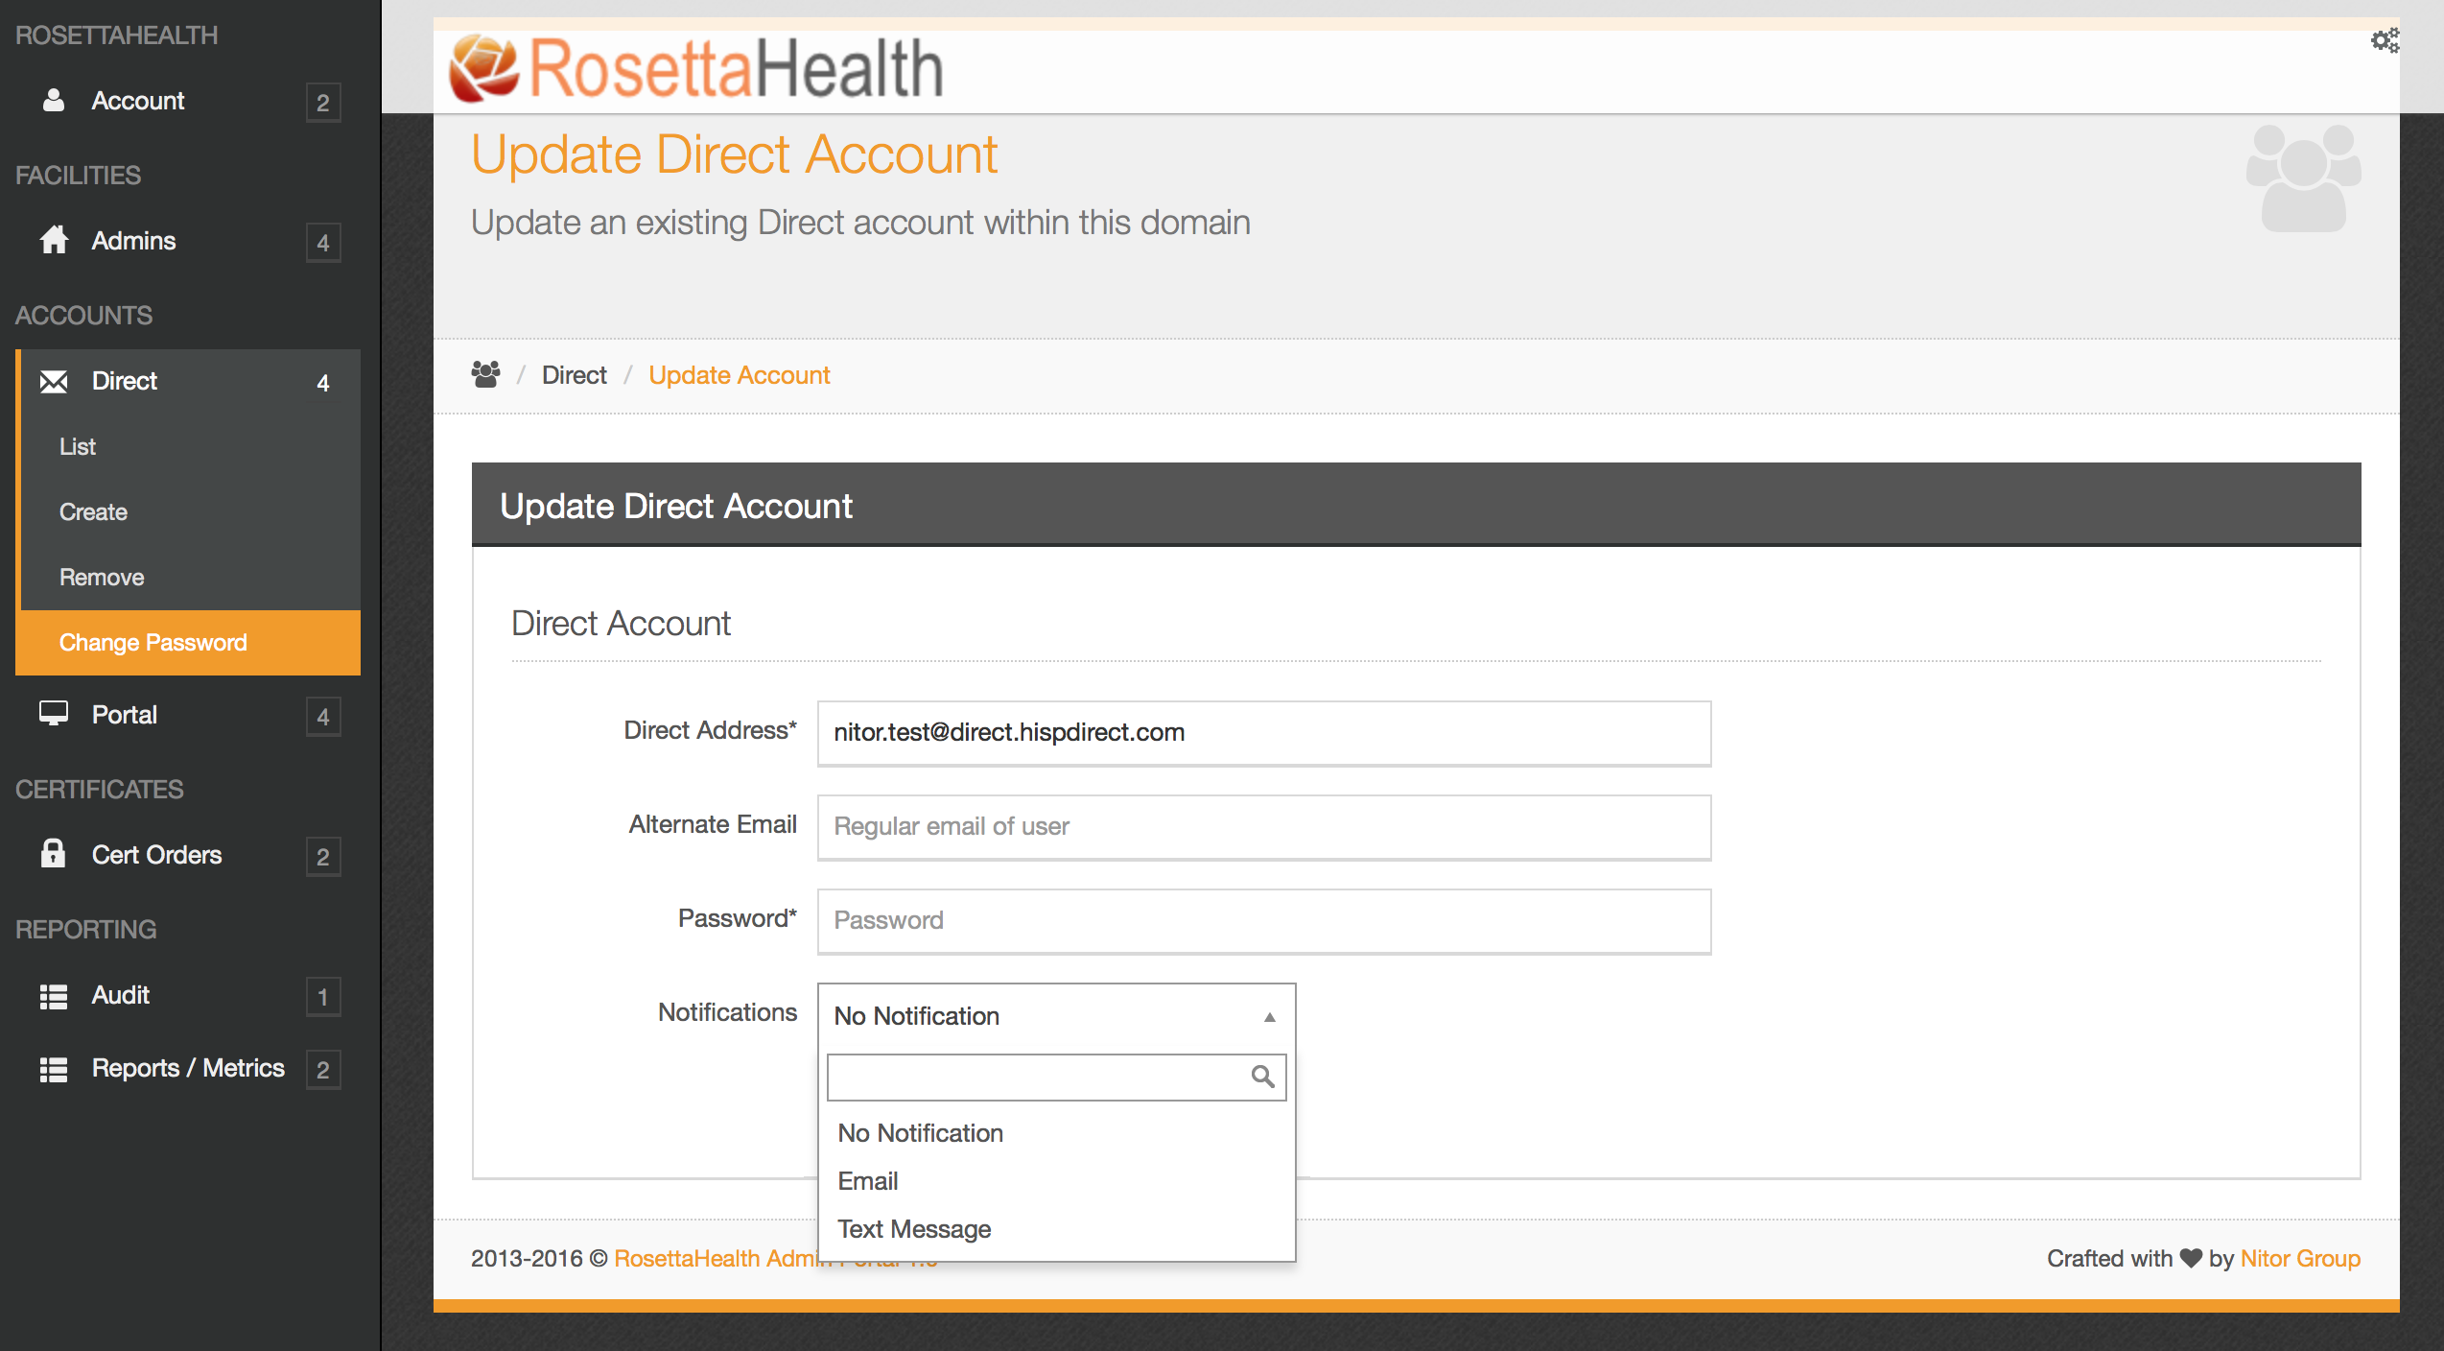Choose the No Notification list option
2444x1351 pixels.
[920, 1133]
